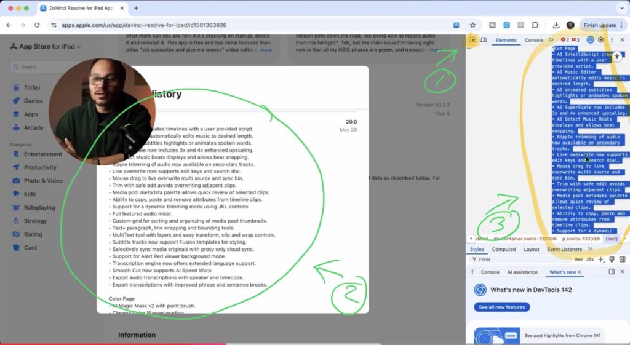Click the cyan extension icon in toolbar
This screenshot has width=630, height=345.
(x=507, y=25)
